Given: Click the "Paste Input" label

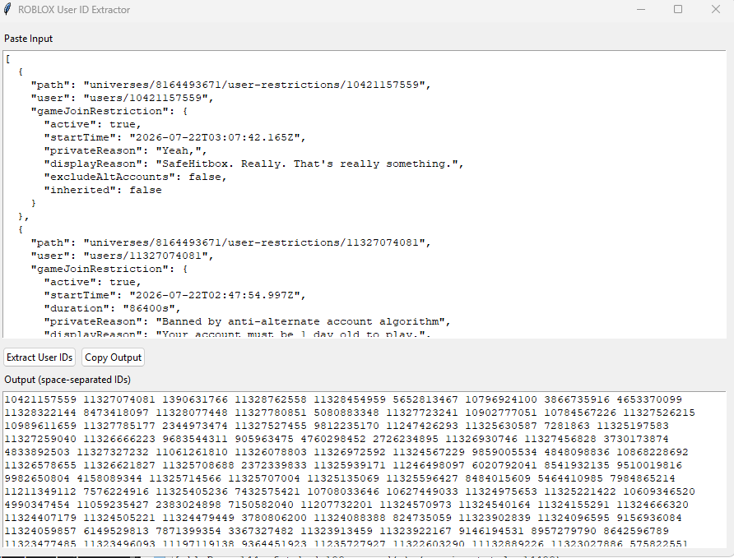Looking at the screenshot, I should coord(29,39).
